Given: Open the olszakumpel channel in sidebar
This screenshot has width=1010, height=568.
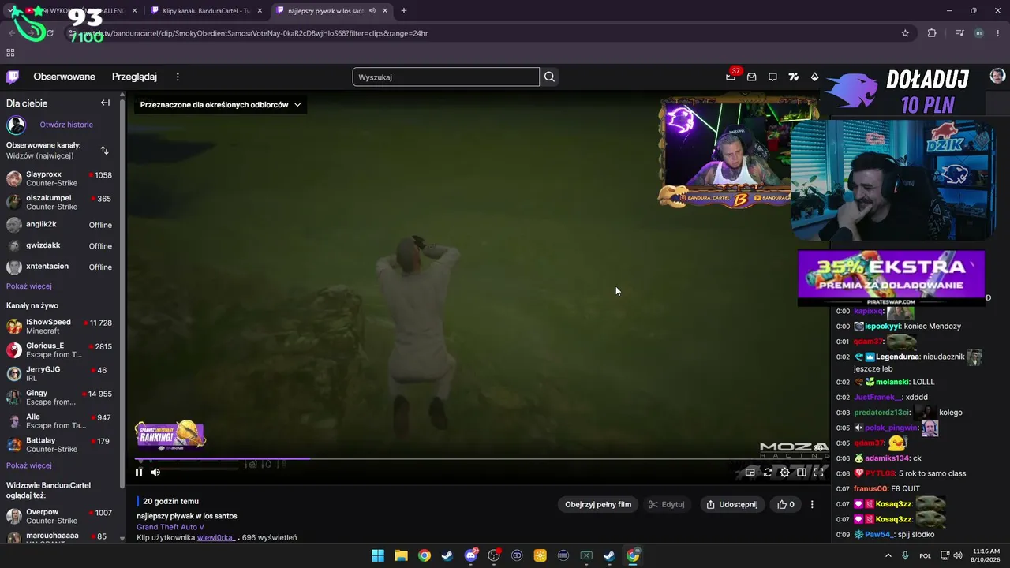Looking at the screenshot, I should coord(62,203).
